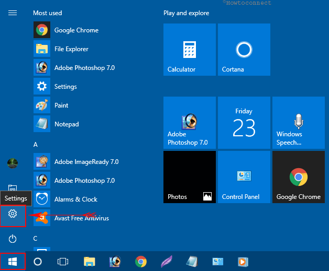
Task: Open Control Panel on the taskbar
Action: pyautogui.click(x=218, y=262)
